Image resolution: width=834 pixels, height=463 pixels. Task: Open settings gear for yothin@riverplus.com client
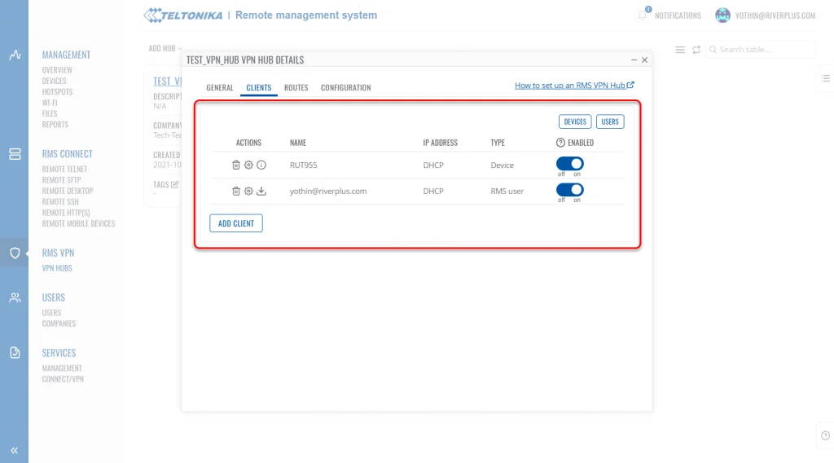[248, 191]
